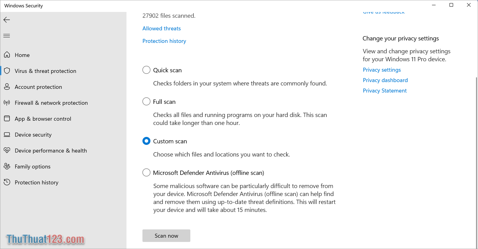Open Protection history clock icon in sidebar
Screen dimensions: 478x249
coord(7,182)
